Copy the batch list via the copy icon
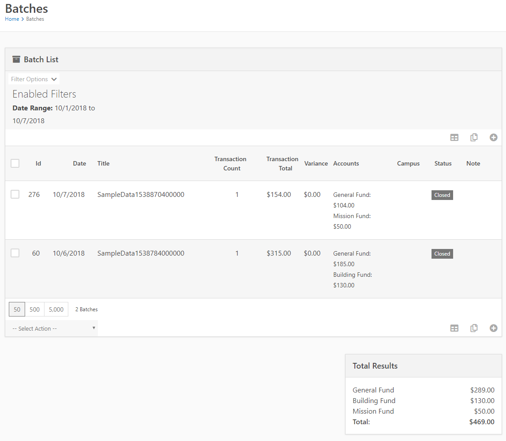The width and height of the screenshot is (506, 441). [474, 137]
